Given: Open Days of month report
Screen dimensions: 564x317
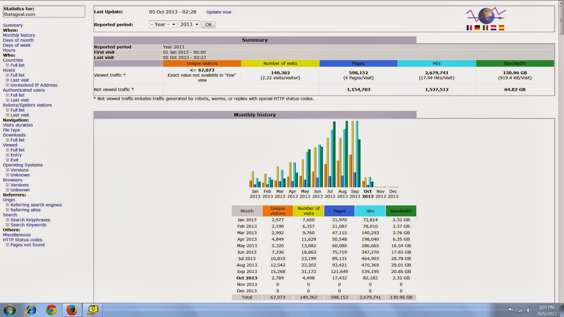Looking at the screenshot, I should pos(18,40).
